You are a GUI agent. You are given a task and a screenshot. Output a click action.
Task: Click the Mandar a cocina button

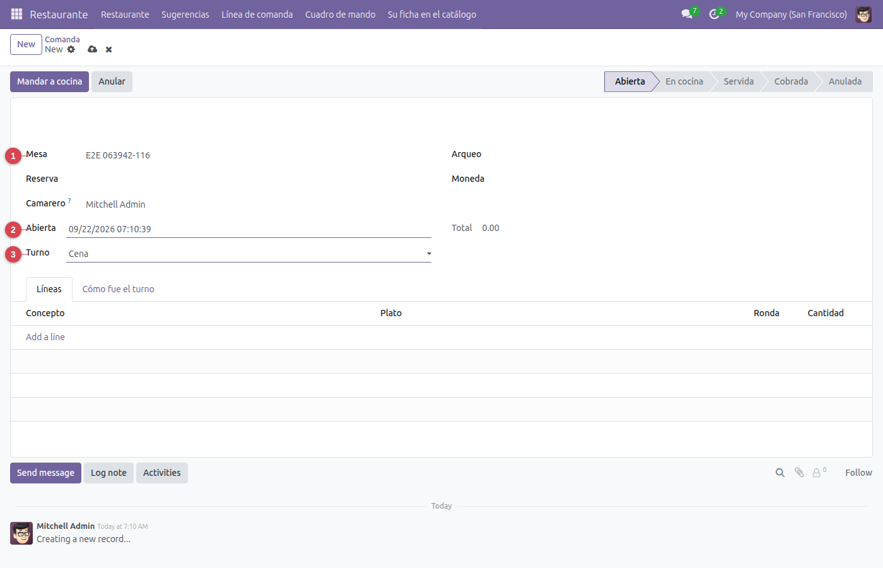click(49, 81)
